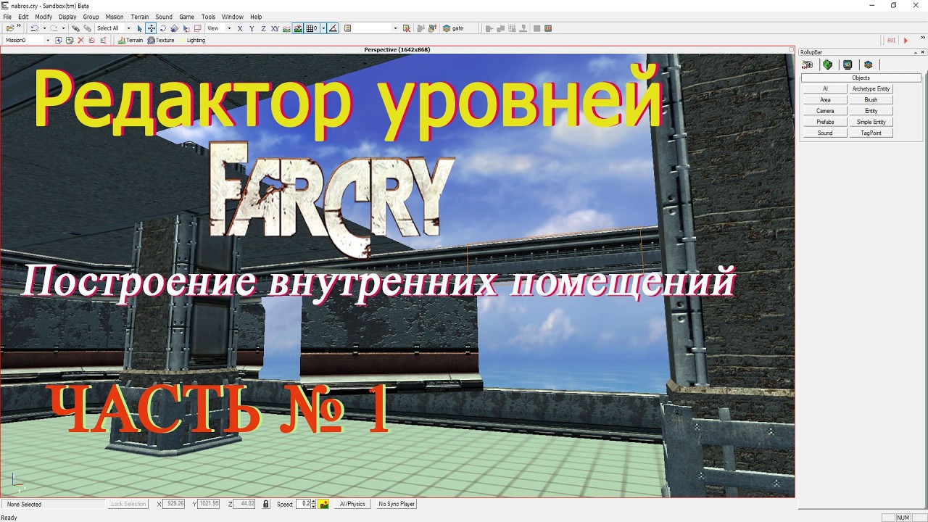Toggle the AI/Physics button
Image resolution: width=928 pixels, height=522 pixels.
pyautogui.click(x=352, y=504)
